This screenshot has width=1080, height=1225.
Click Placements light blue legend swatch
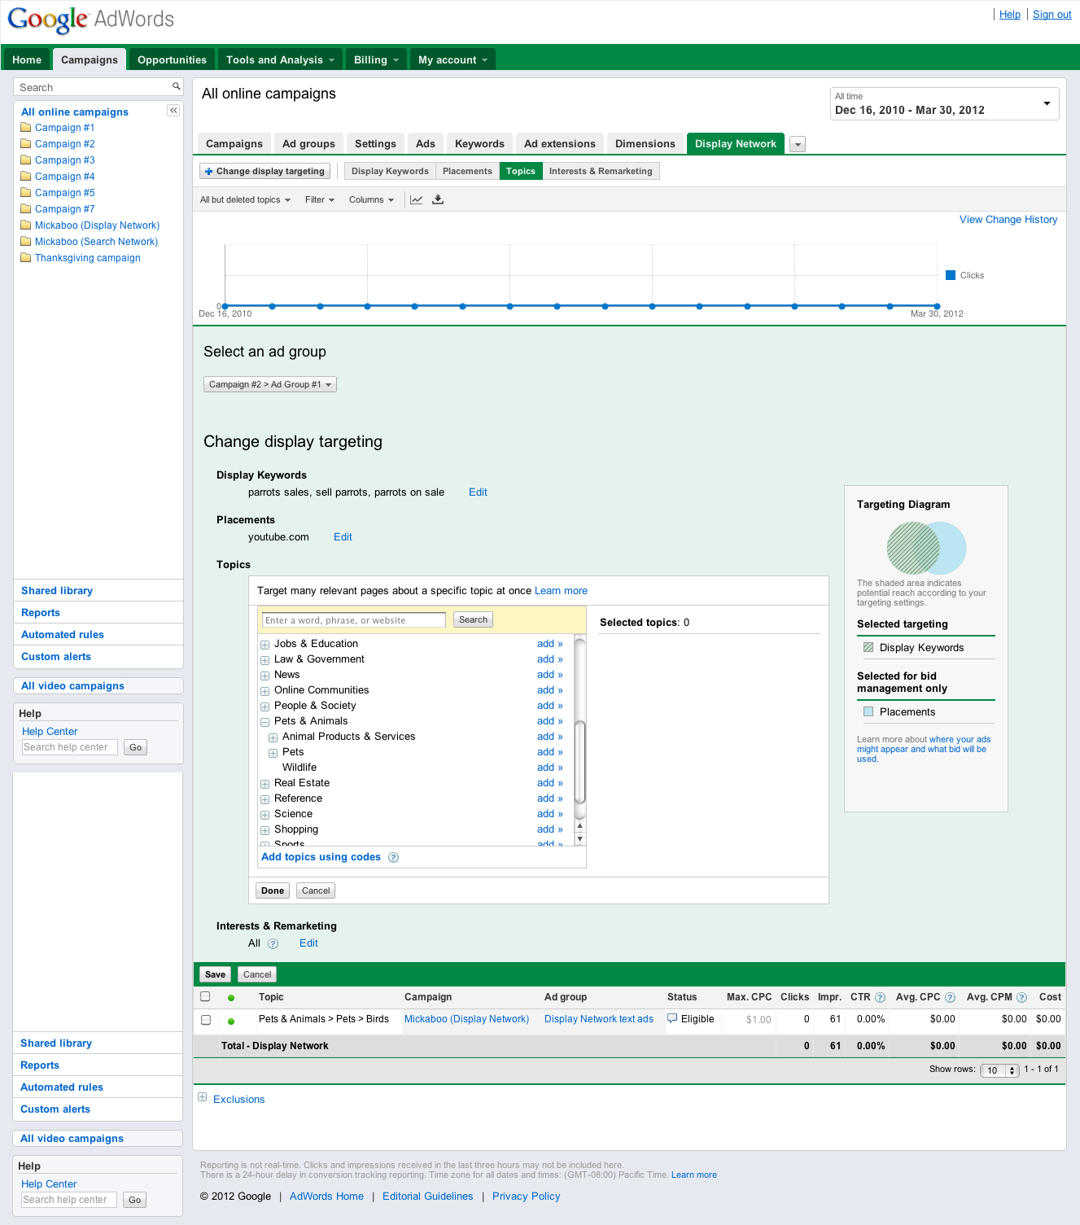tap(868, 712)
